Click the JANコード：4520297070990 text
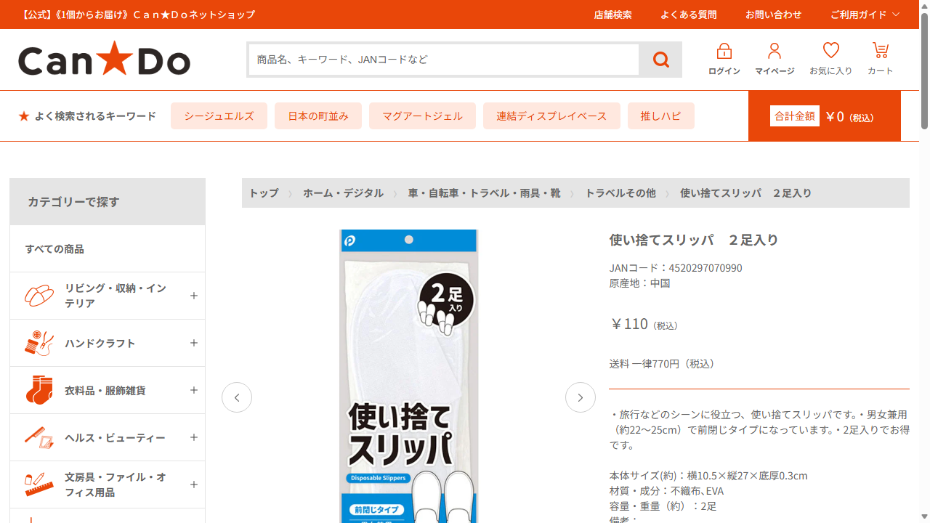Viewport: 930px width, 523px height. pos(676,268)
